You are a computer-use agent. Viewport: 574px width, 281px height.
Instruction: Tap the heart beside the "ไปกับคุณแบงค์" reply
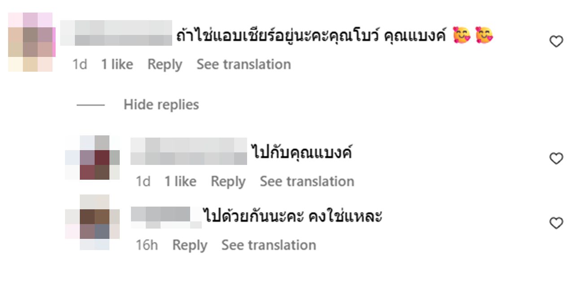coord(556,158)
